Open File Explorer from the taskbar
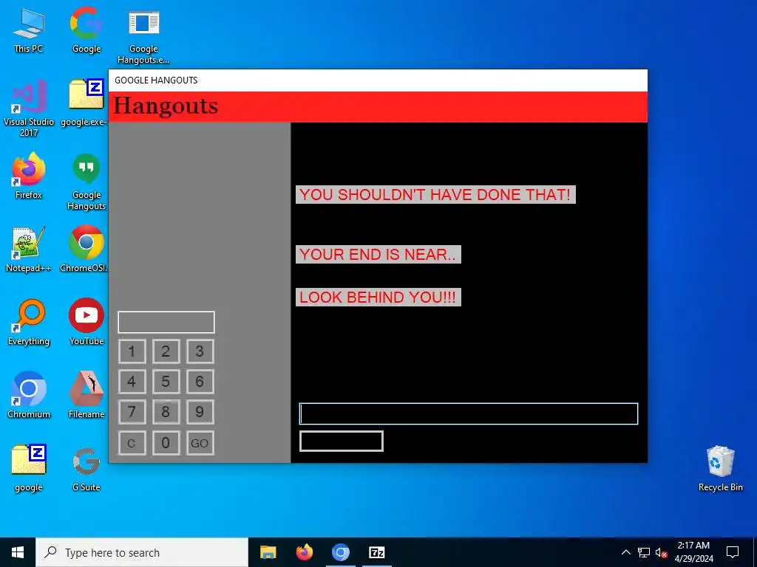The image size is (757, 567). click(268, 552)
